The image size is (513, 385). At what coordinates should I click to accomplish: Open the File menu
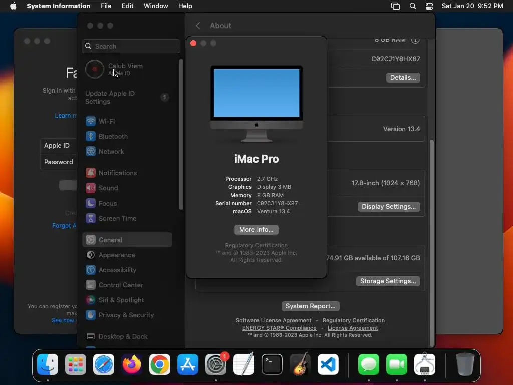(x=106, y=6)
